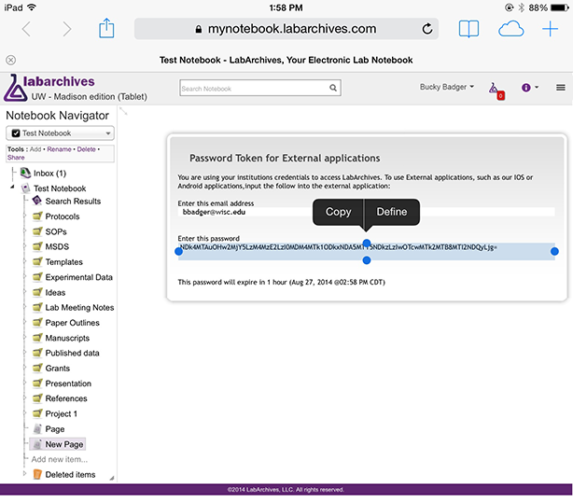The height and width of the screenshot is (502, 573).
Task: Tap Copy in the selection popup
Action: tap(338, 212)
